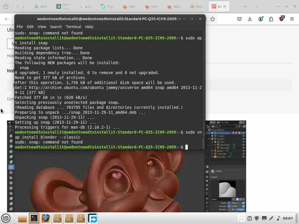The height and width of the screenshot is (224, 299).
Task: Click 'Selecting previously unselected package snap.' line
Action: coord(67,102)
